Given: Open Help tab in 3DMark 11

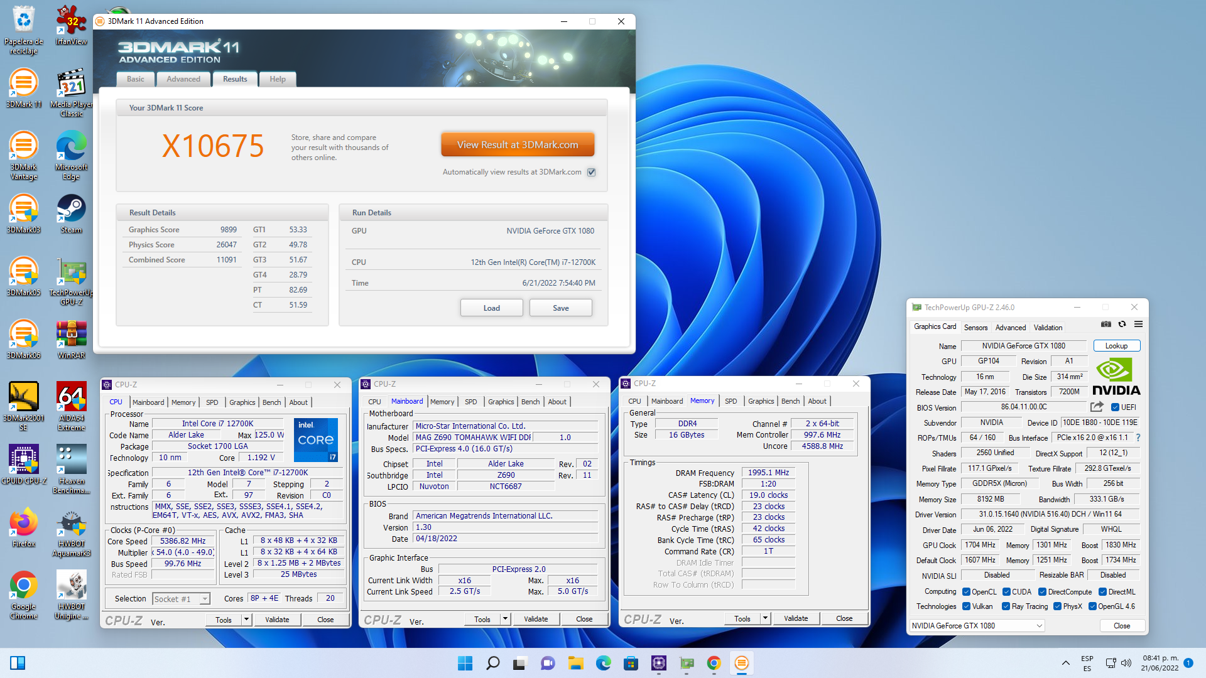Looking at the screenshot, I should (278, 79).
